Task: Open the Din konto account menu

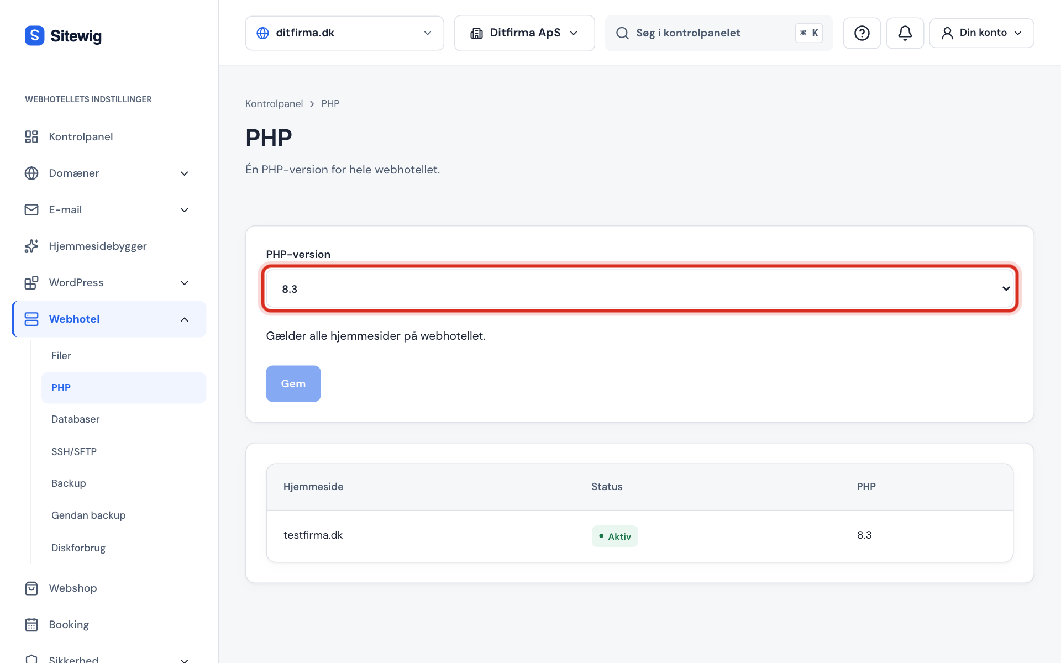Action: [x=981, y=33]
